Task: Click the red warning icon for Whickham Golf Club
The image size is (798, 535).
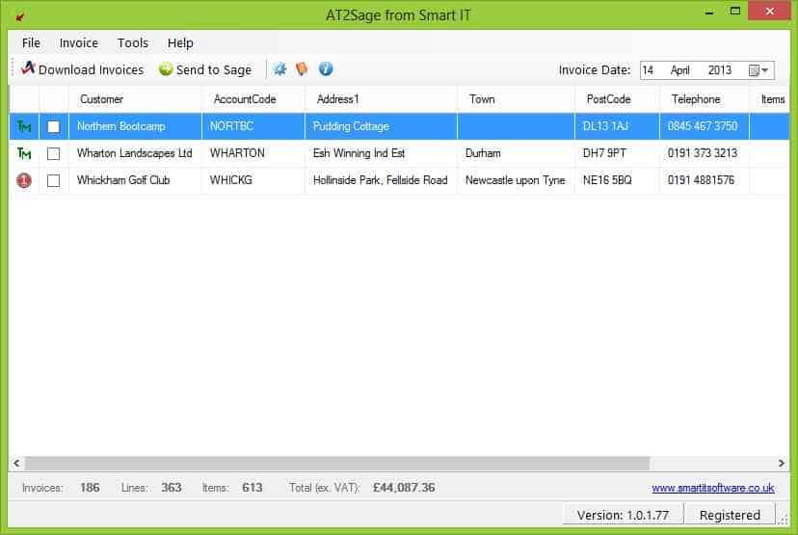Action: pos(24,180)
